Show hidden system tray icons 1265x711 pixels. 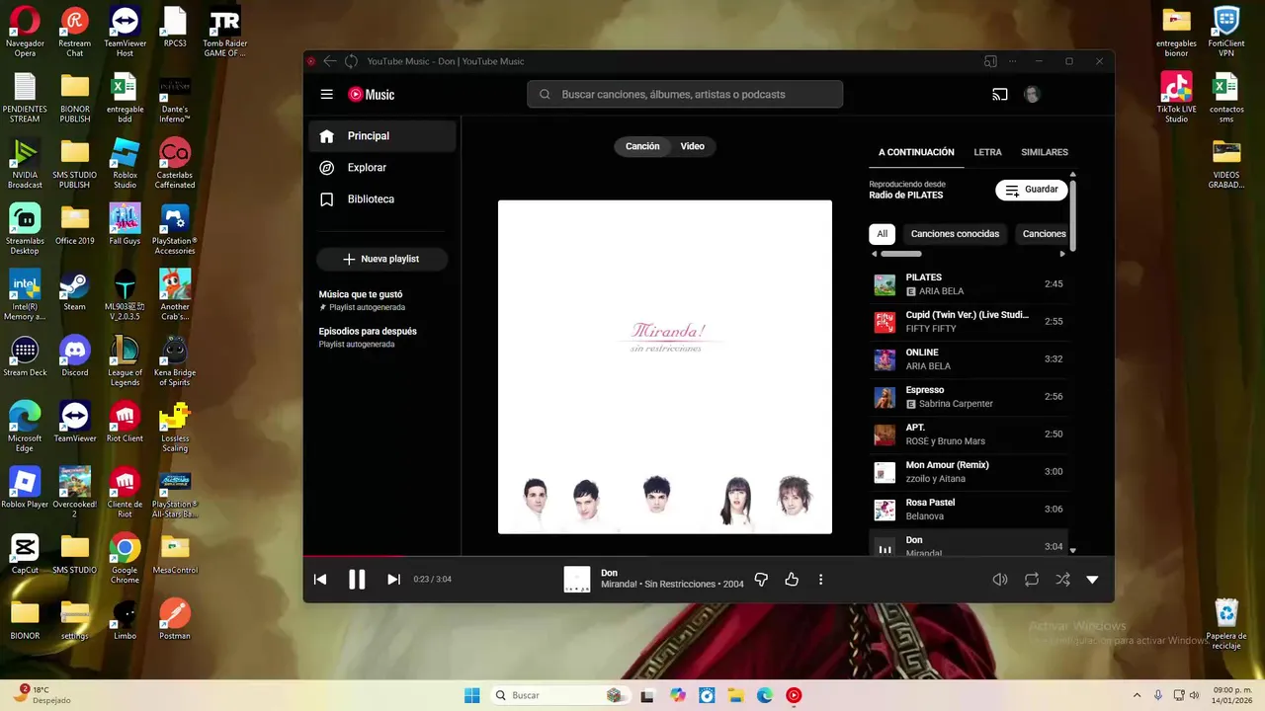point(1137,695)
